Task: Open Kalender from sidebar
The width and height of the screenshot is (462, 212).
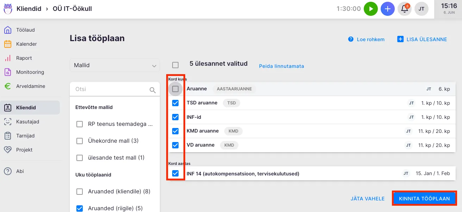Action: (26, 44)
